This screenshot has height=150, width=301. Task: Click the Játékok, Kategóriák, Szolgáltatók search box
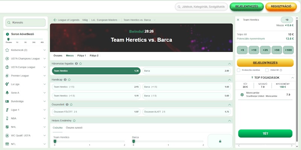click(x=201, y=7)
